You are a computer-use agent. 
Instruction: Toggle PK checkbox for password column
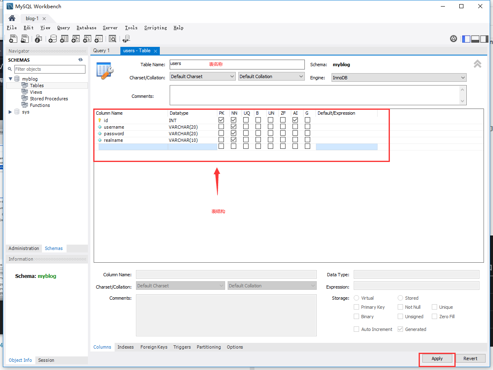221,133
